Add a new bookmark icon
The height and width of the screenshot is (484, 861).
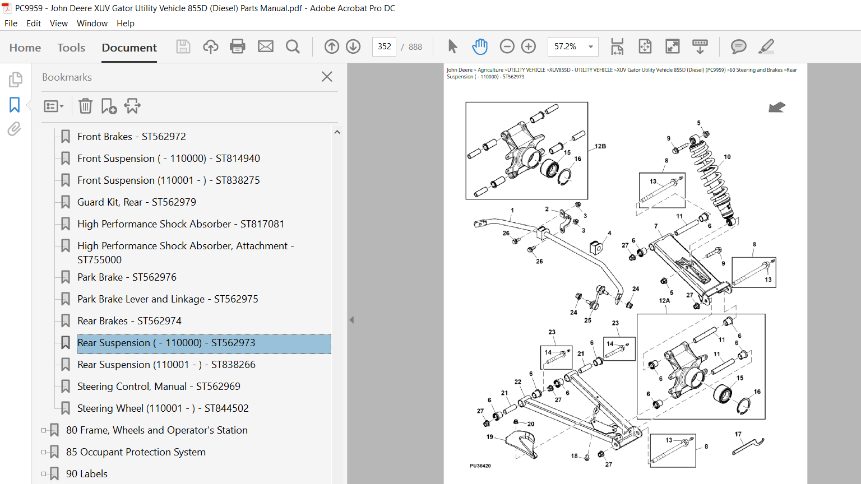click(109, 106)
